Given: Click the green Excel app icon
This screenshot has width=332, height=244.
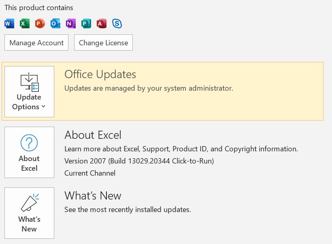Looking at the screenshot, I should [x=24, y=23].
